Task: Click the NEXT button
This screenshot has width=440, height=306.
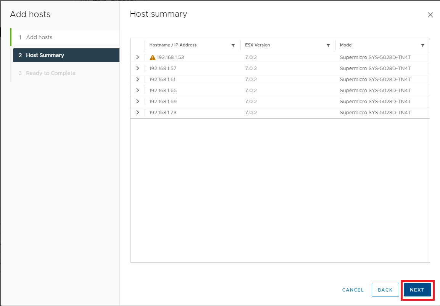Action: point(417,290)
